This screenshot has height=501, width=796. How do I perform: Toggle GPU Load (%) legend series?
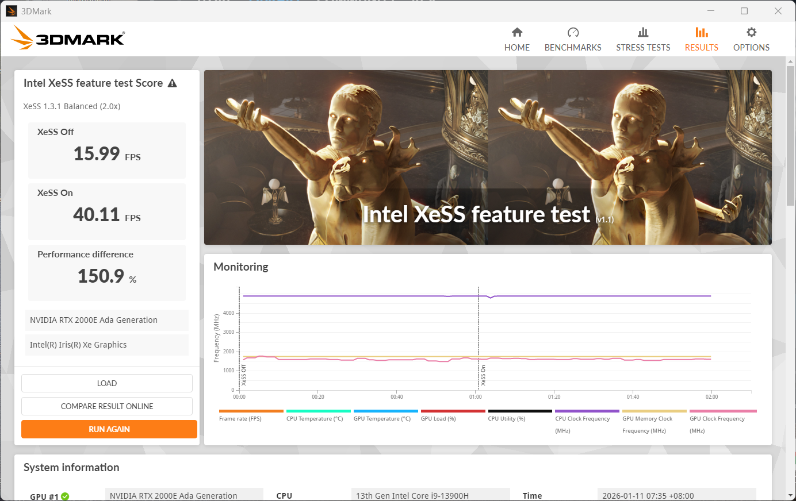(438, 419)
